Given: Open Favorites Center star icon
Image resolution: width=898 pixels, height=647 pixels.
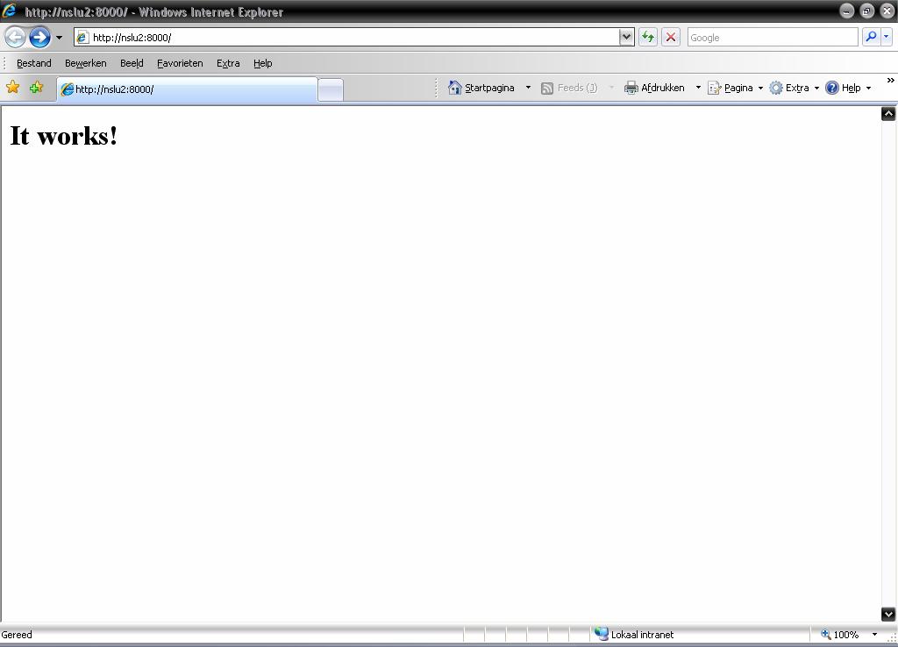Looking at the screenshot, I should [12, 88].
